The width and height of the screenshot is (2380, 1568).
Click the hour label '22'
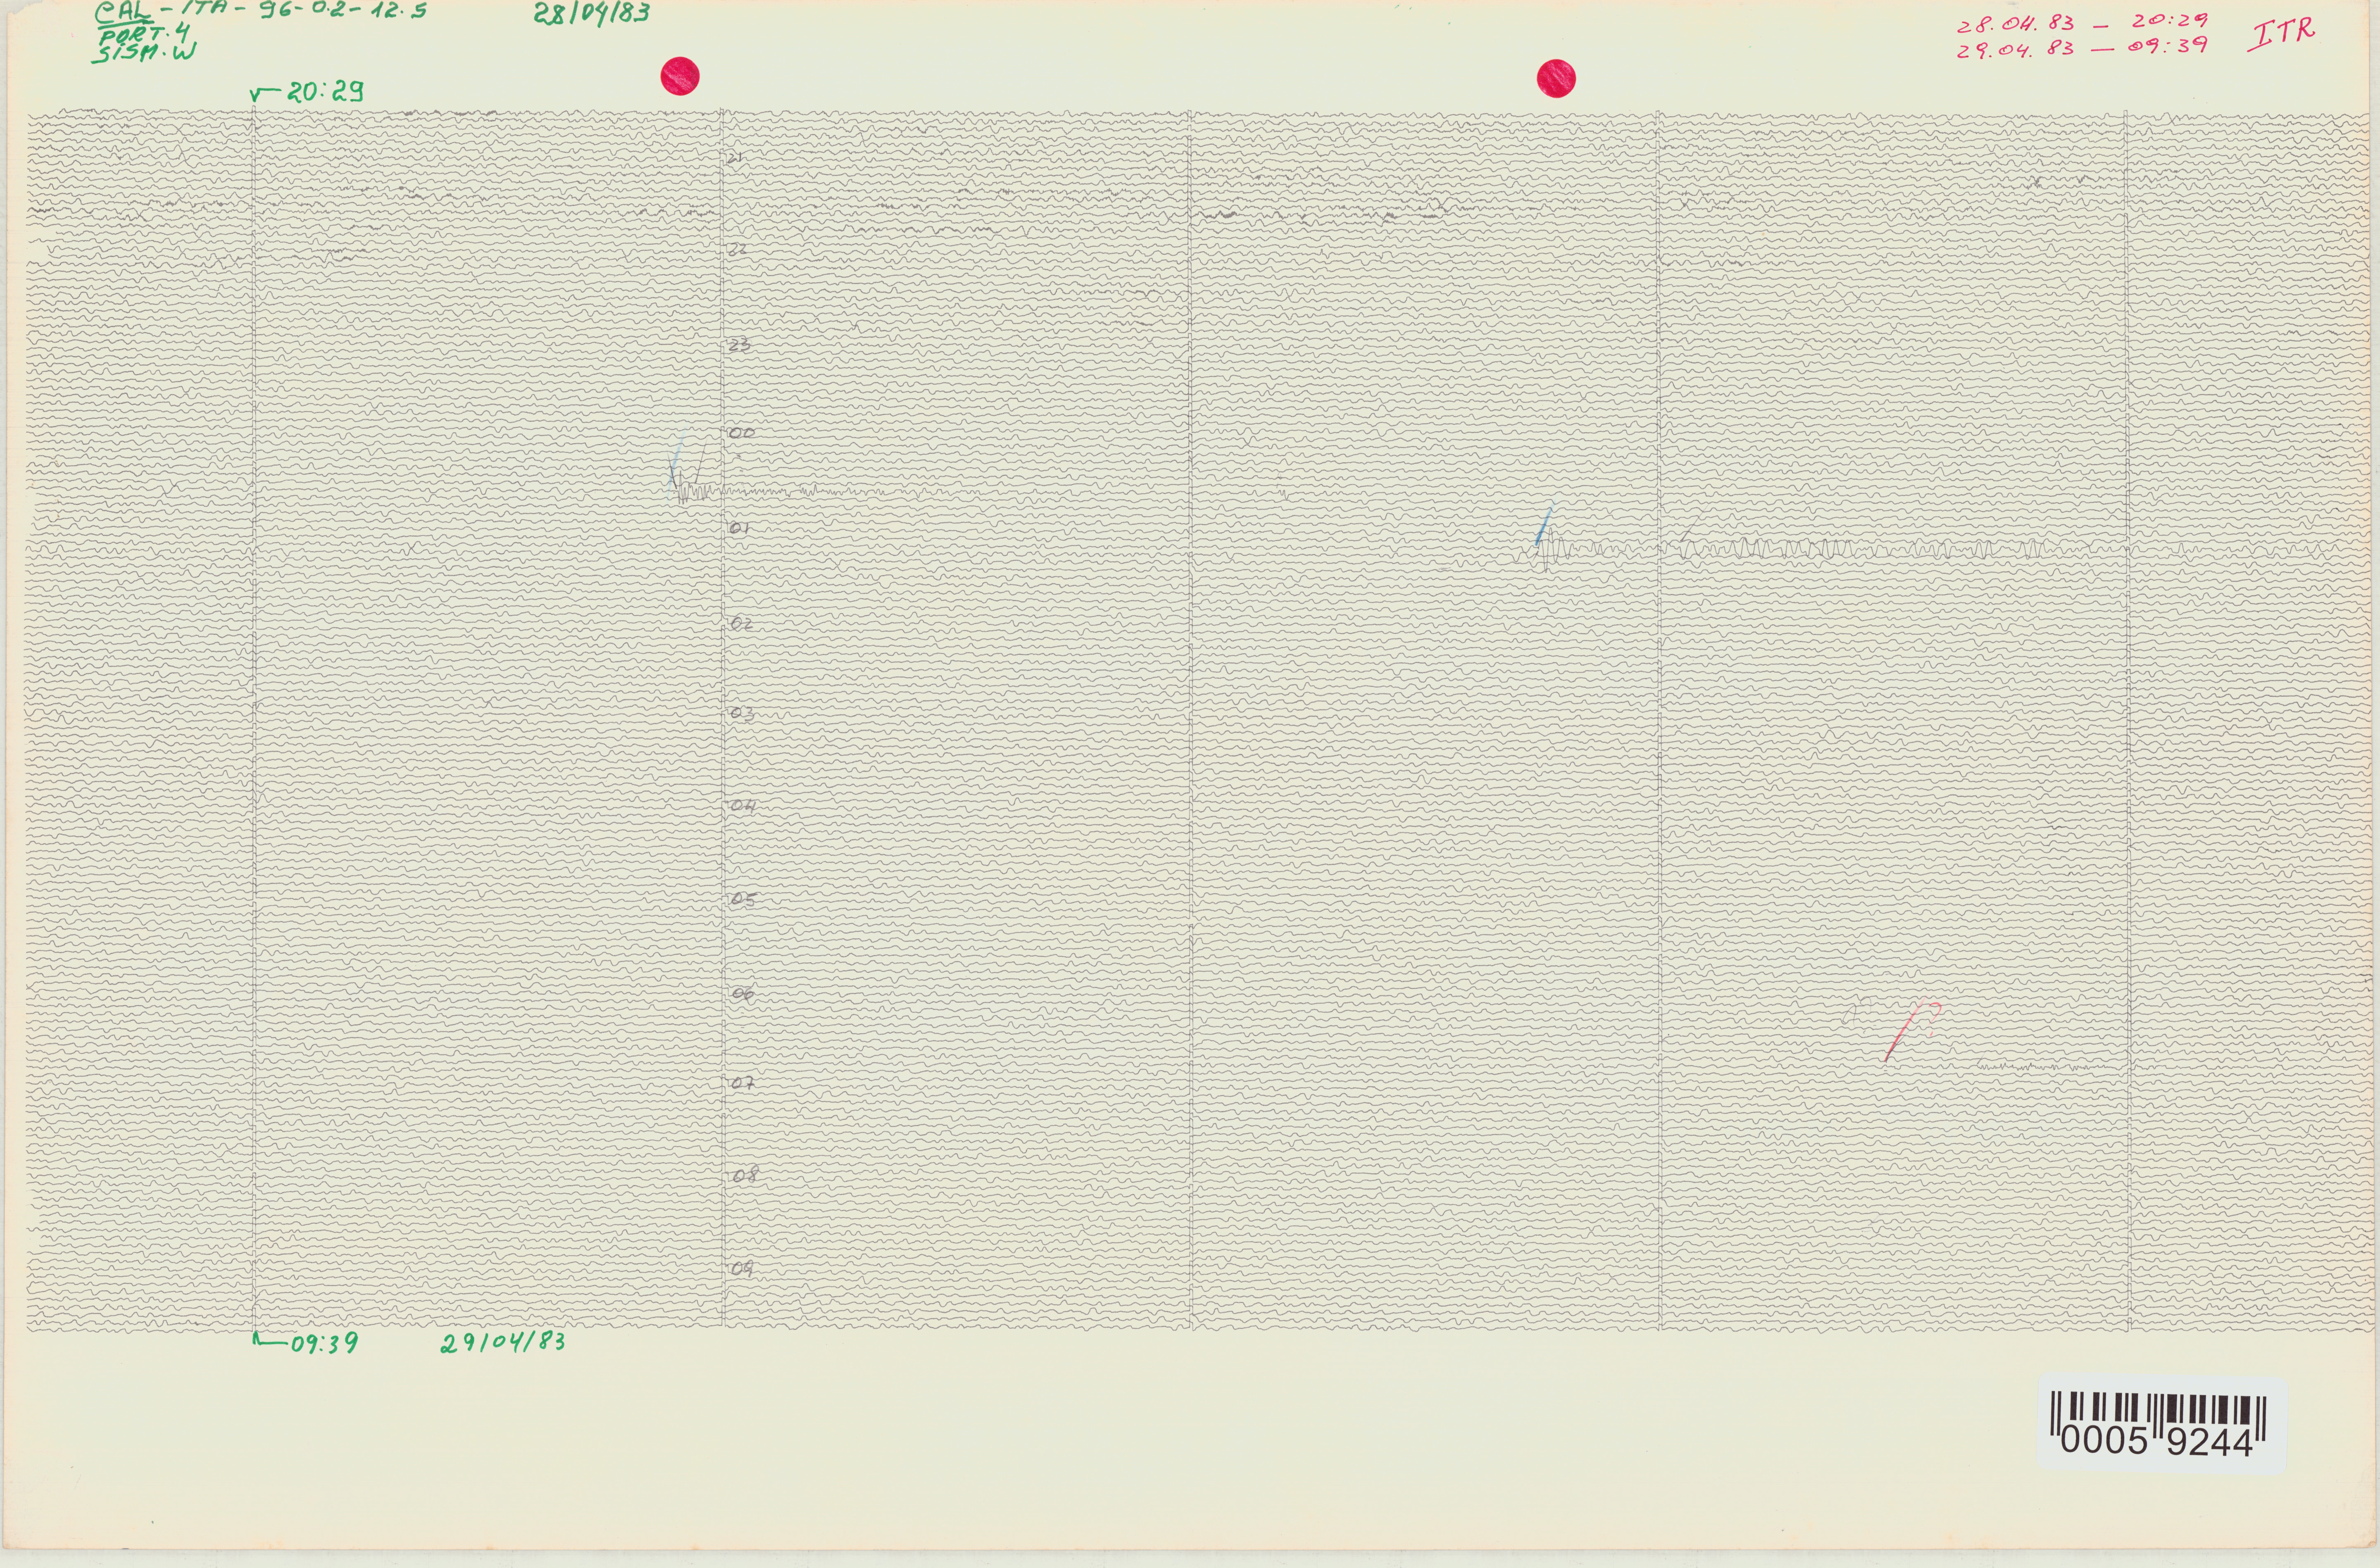tap(738, 249)
